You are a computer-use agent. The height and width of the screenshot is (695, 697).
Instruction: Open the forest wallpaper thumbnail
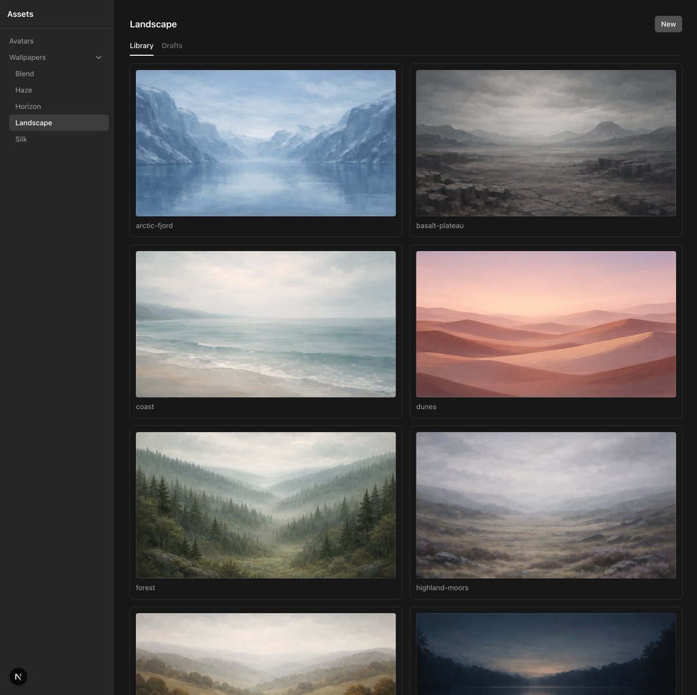[x=265, y=505]
